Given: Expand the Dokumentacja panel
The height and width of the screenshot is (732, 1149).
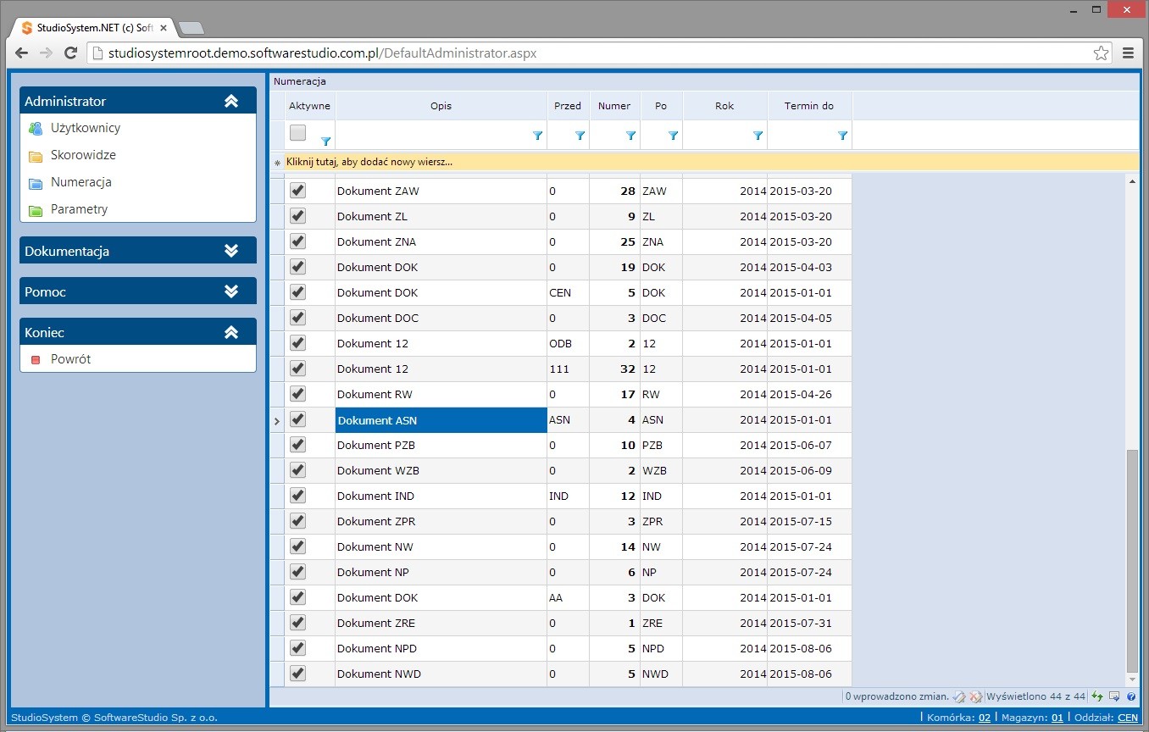Looking at the screenshot, I should point(231,251).
